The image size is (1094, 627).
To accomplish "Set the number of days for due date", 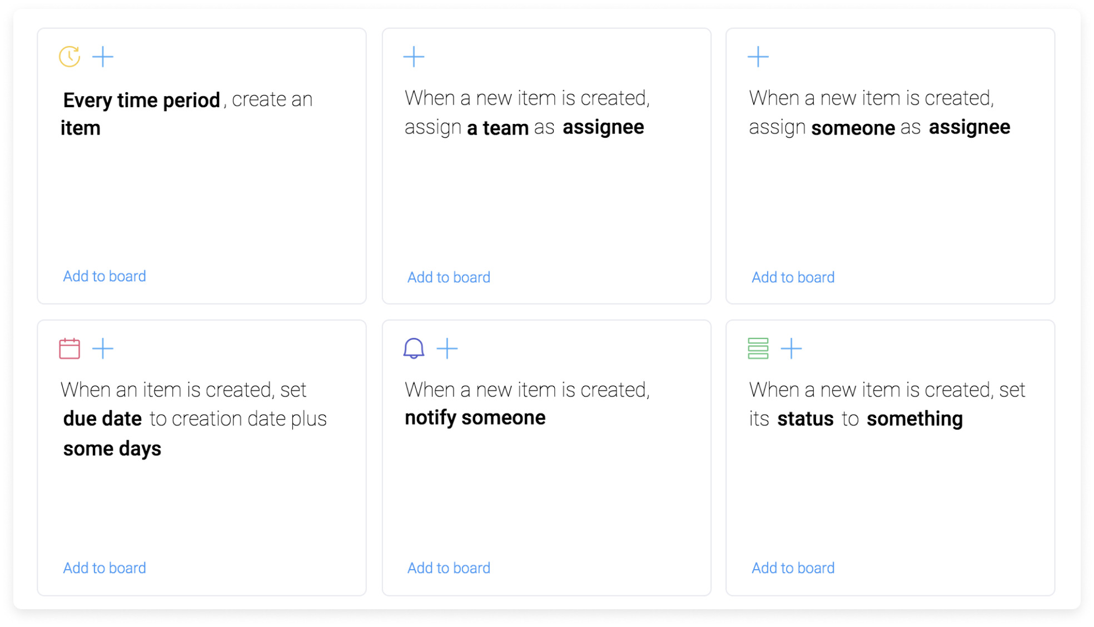I will [111, 448].
